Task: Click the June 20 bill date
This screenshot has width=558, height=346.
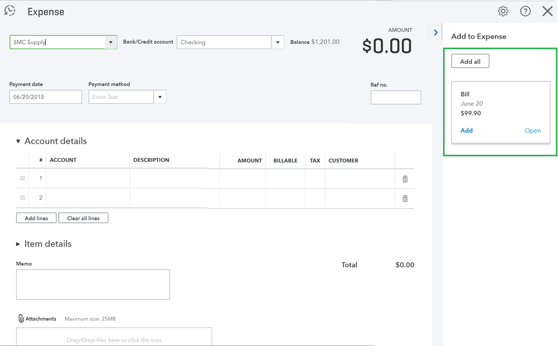Action: pos(471,103)
